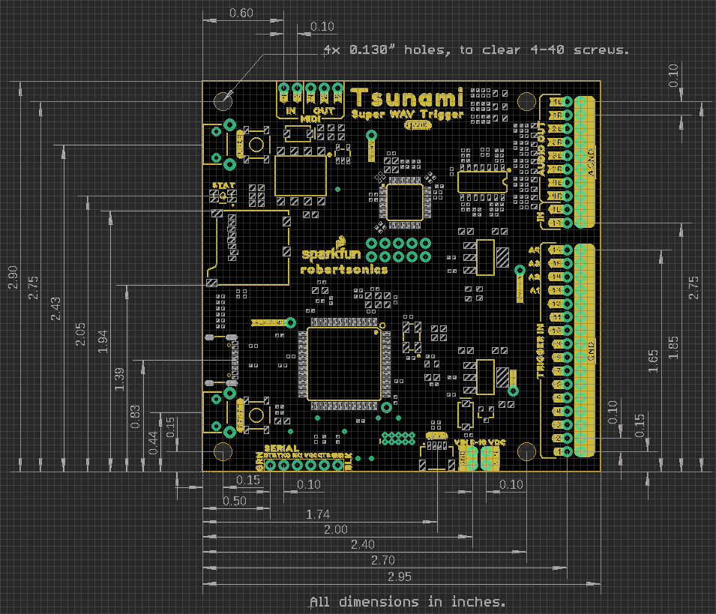
Task: Click the 1.94 dimension value
Action: coord(103,341)
